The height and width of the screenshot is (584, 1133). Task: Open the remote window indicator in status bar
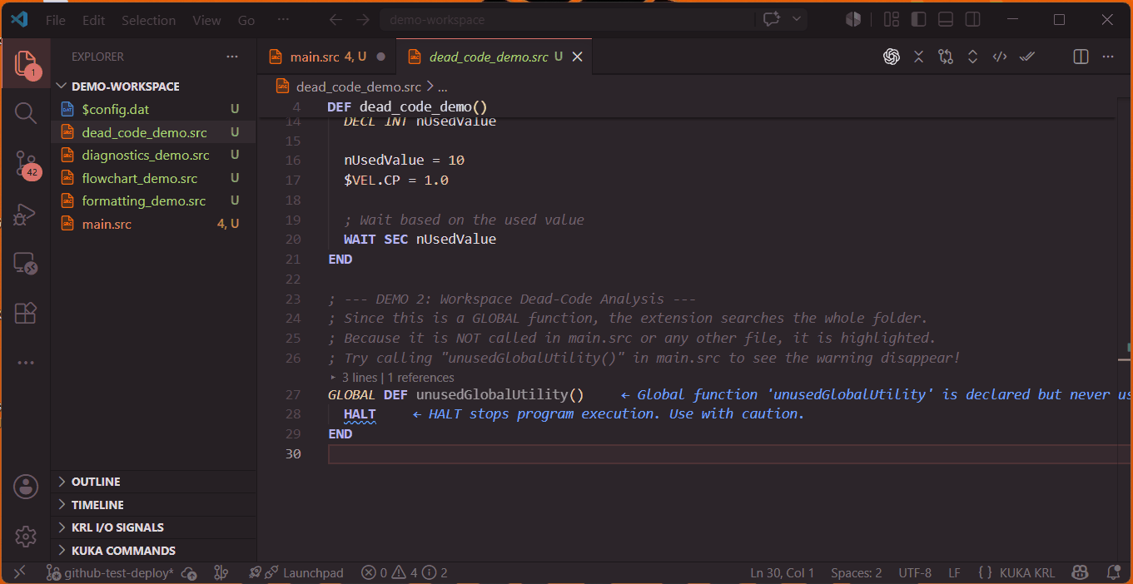click(x=20, y=572)
